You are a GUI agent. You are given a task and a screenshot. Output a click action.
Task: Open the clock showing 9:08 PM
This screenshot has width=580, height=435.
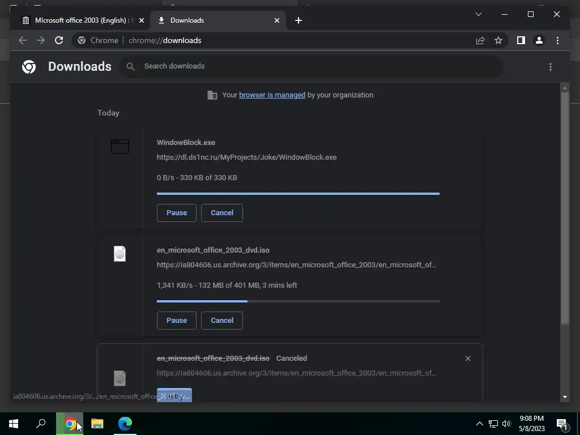pyautogui.click(x=531, y=424)
